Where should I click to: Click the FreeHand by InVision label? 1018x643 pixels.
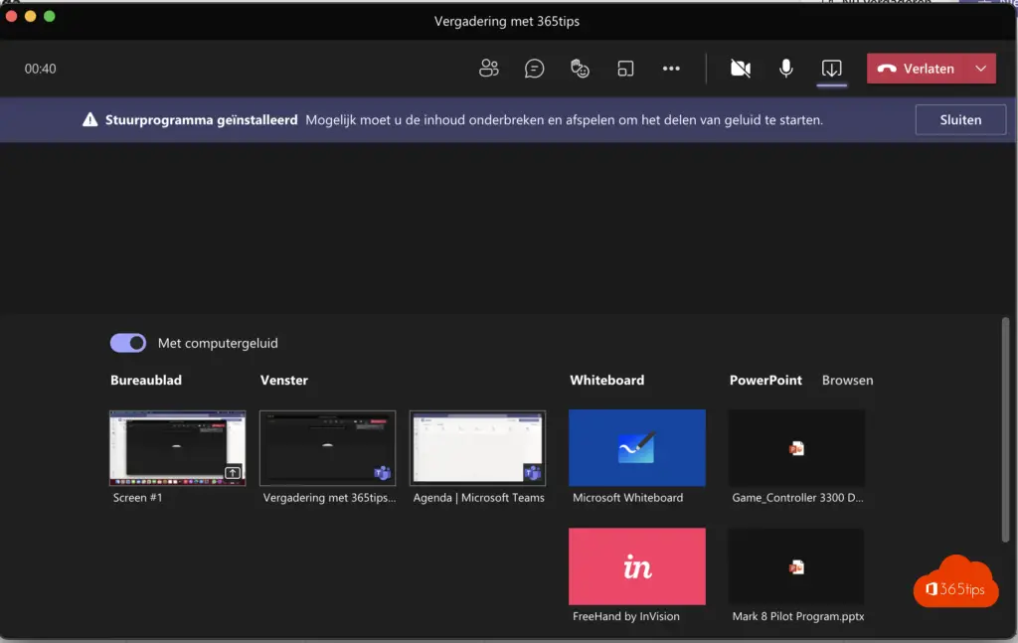[626, 616]
